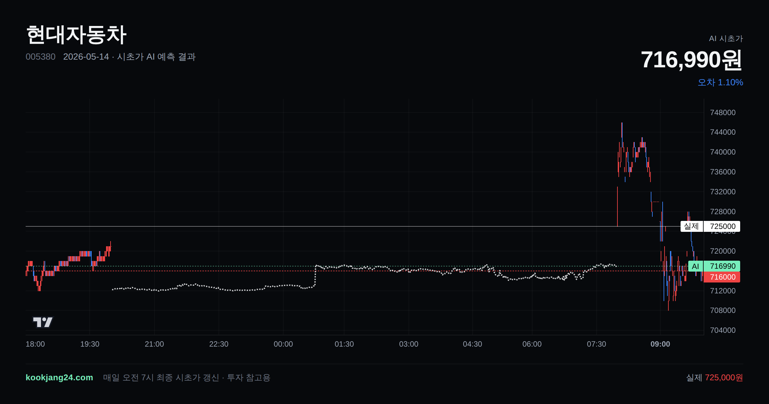The width and height of the screenshot is (769, 404).
Task: Click the 00:00 time label
Action: coord(283,344)
